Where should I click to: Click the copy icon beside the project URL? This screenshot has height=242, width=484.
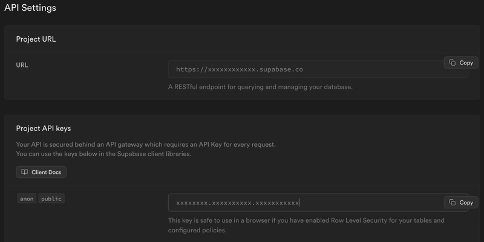[x=452, y=63]
